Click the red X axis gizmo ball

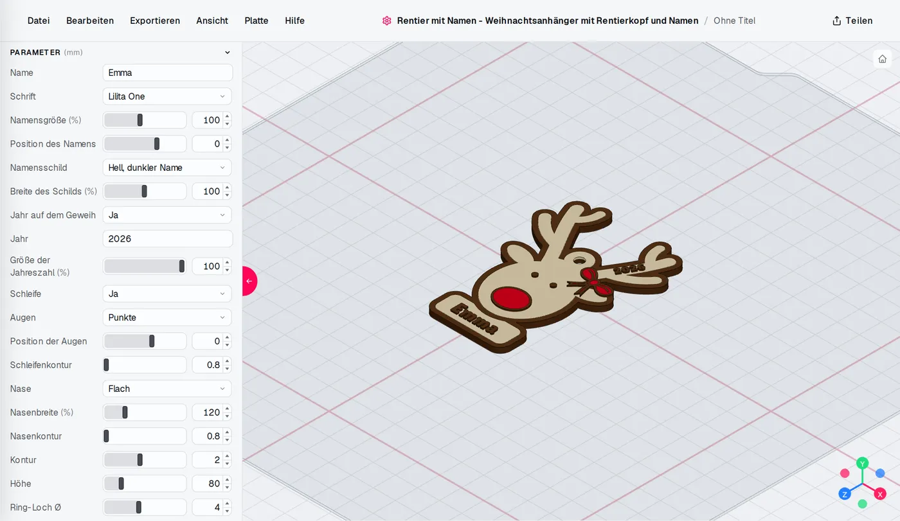[x=880, y=494]
